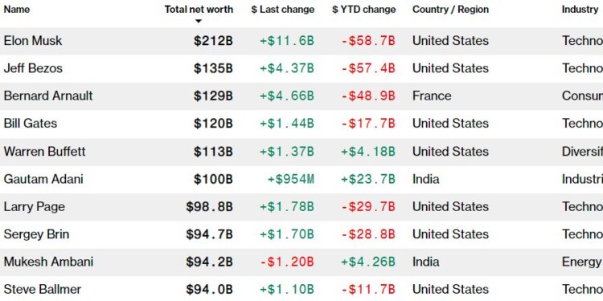Click Mukesh Ambani's -$1.20B last change
Image resolution: width=603 pixels, height=301 pixels.
[287, 262]
